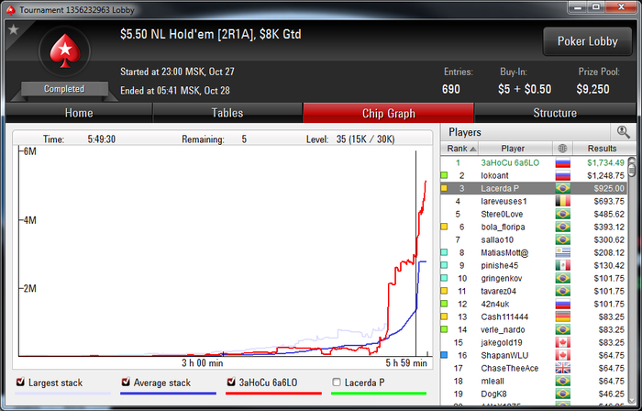The width and height of the screenshot is (642, 411).
Task: Click Belgium flag beside lareveuses1
Action: click(x=562, y=202)
